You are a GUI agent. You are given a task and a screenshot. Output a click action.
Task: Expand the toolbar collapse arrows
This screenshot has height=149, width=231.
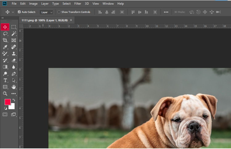pyautogui.click(x=3, y=18)
